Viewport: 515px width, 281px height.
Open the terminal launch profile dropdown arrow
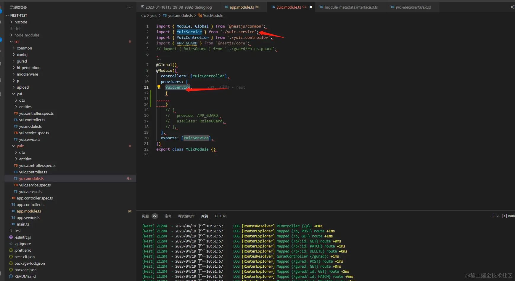point(498,216)
